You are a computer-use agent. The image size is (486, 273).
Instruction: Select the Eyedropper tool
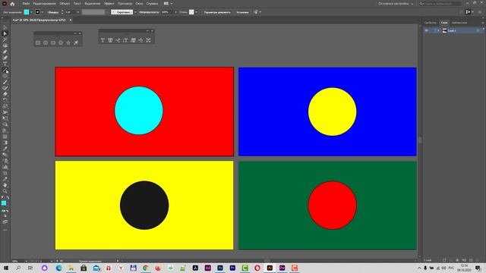point(5,149)
